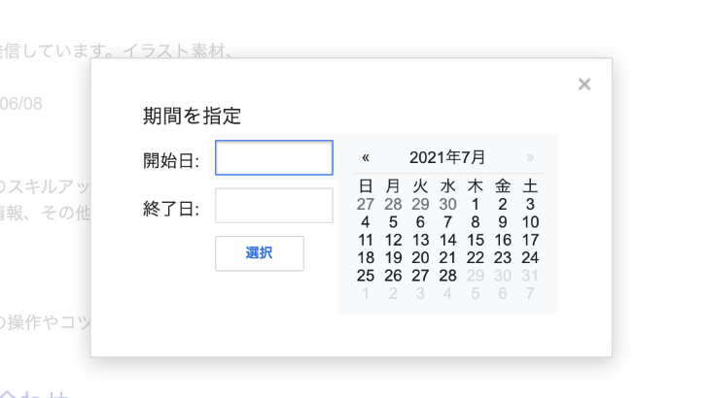
Task: Click the 選択 button
Action: click(x=260, y=253)
